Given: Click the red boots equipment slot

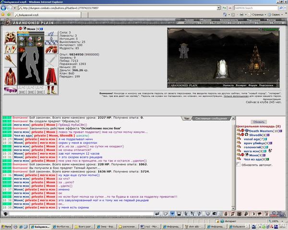Looking at the screenshot, I should pyautogui.click(x=51, y=90).
